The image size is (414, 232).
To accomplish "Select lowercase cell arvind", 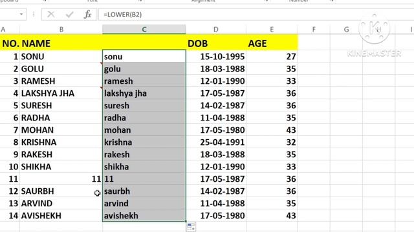I will [144, 204].
